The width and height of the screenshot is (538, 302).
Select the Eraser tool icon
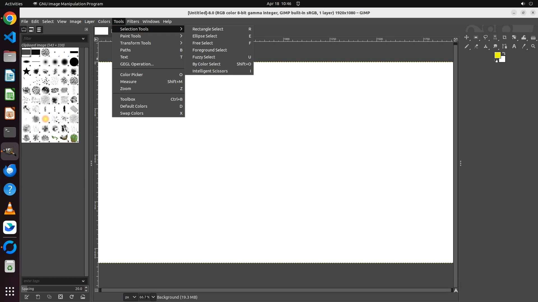tap(476, 46)
